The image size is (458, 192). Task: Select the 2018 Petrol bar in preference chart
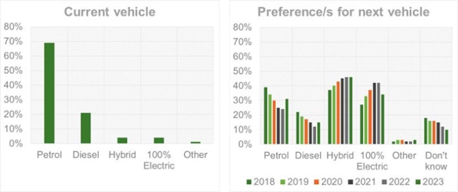point(266,116)
